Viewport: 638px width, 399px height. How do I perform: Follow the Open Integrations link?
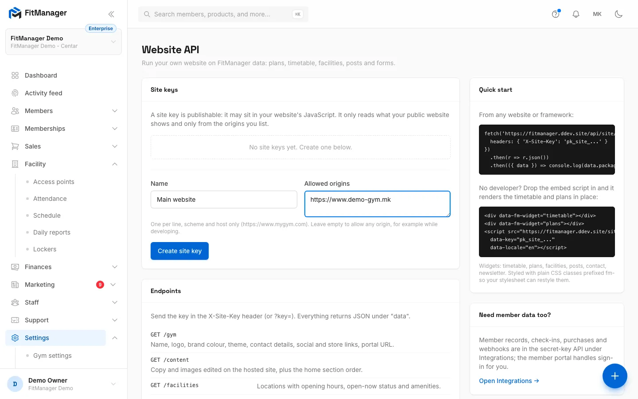coord(509,381)
